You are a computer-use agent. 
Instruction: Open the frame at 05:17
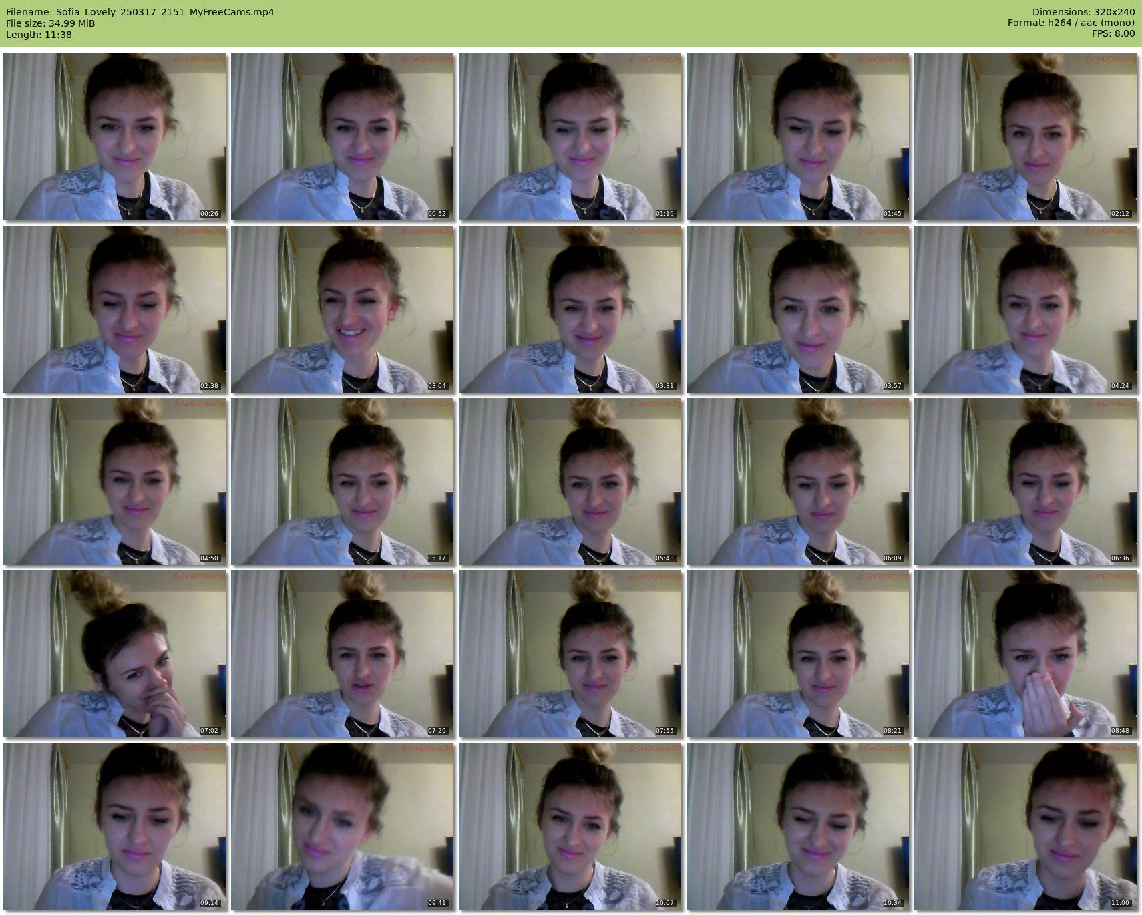tap(343, 482)
